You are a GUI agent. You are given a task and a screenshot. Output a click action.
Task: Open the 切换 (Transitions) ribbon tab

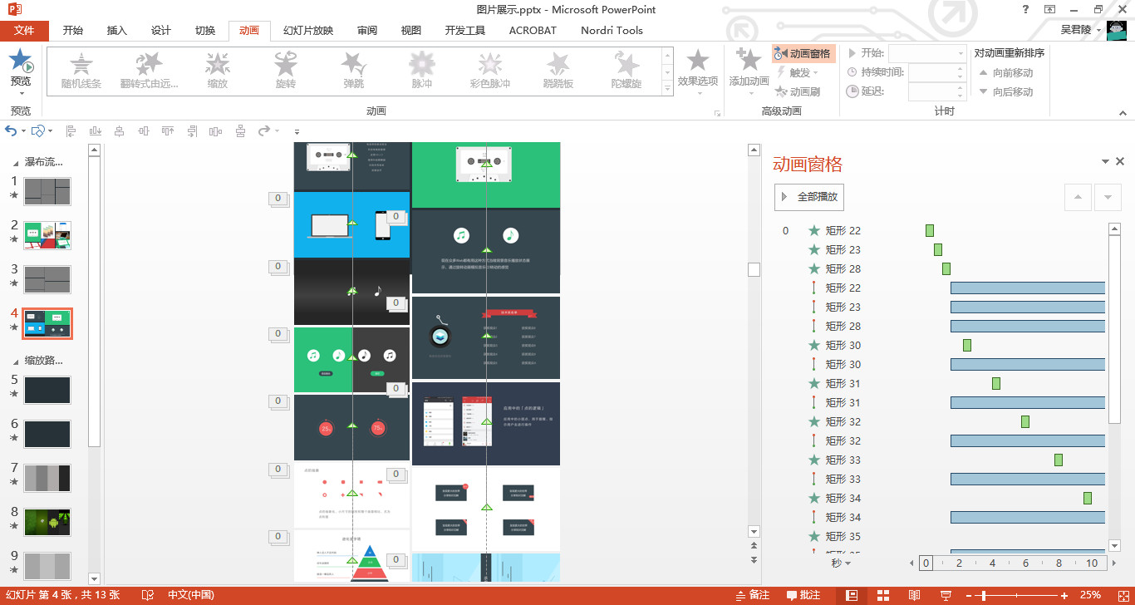(205, 31)
